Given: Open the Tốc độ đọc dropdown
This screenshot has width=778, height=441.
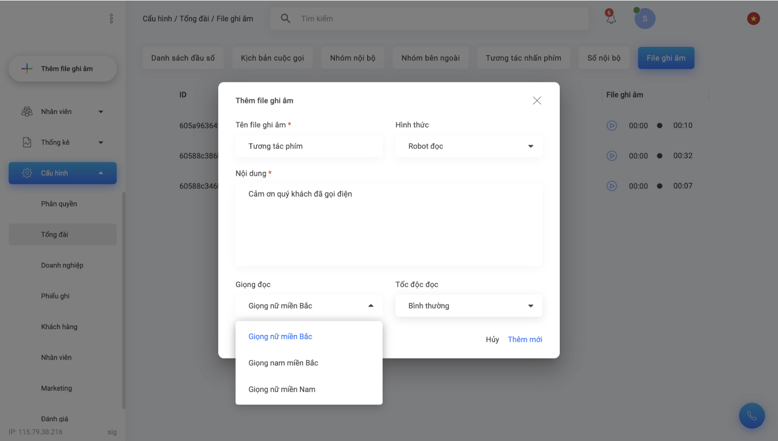Looking at the screenshot, I should pyautogui.click(x=469, y=306).
